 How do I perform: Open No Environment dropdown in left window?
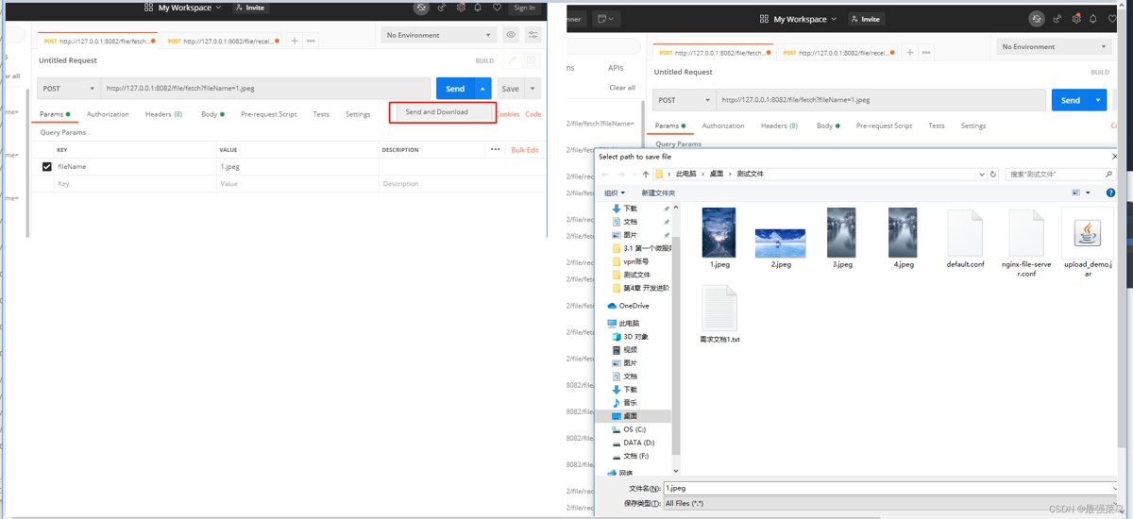438,35
